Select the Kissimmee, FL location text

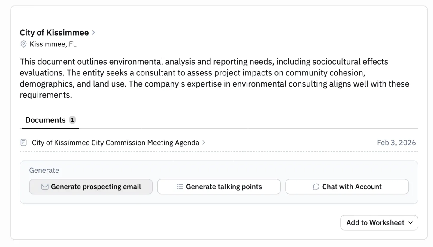coord(53,44)
